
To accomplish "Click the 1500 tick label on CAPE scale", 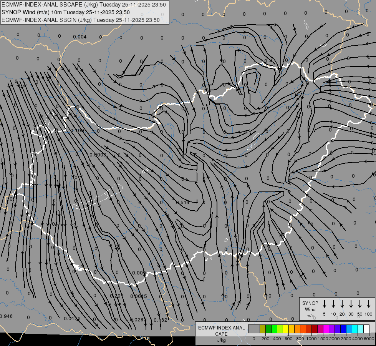I will (x=323, y=339).
